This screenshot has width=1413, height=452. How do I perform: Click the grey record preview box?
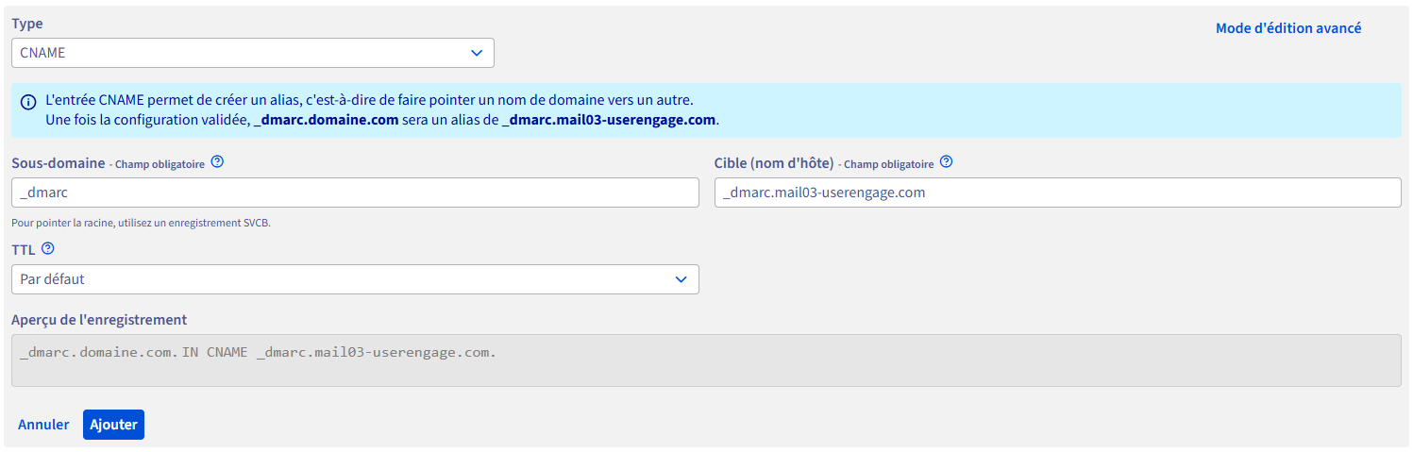coord(706,360)
